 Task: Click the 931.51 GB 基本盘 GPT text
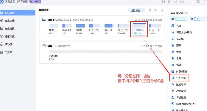[148, 20]
